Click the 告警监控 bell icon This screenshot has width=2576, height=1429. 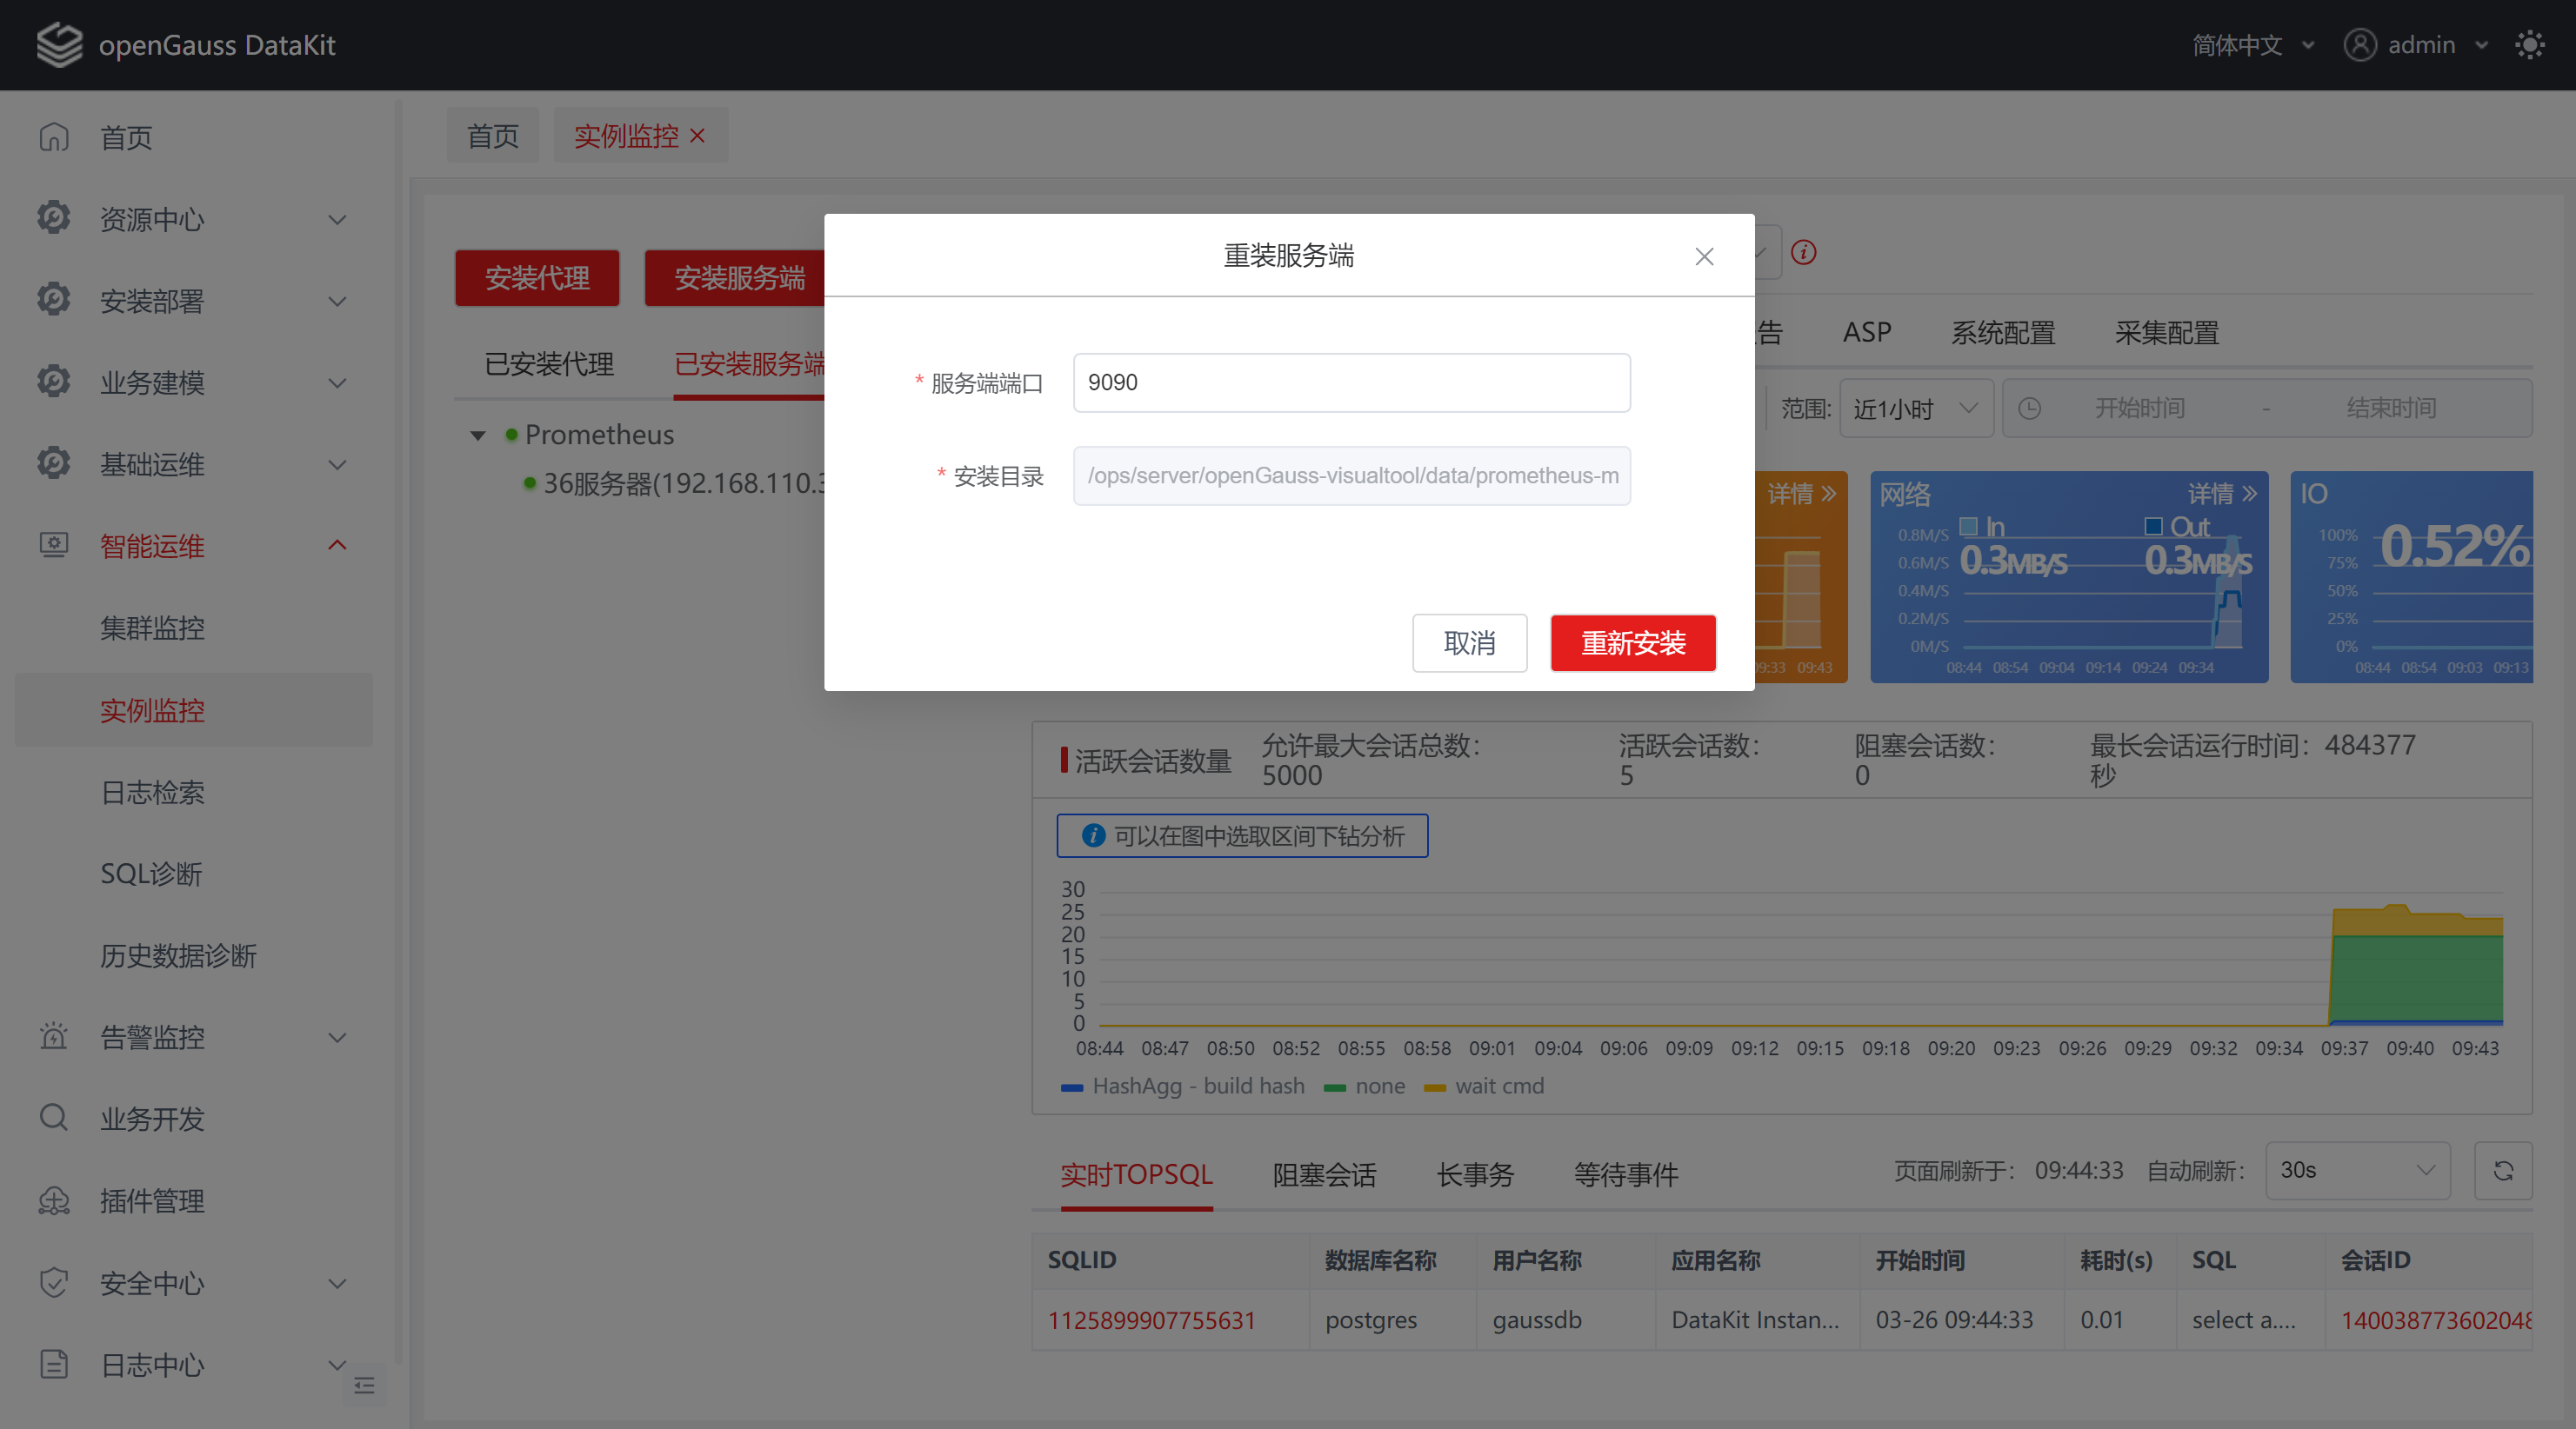tap(53, 1037)
